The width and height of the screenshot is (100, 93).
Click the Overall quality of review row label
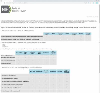7,56
